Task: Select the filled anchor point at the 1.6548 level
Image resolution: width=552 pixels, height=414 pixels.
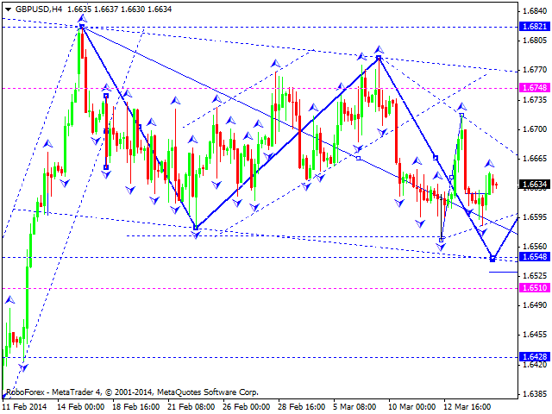Action: click(492, 258)
